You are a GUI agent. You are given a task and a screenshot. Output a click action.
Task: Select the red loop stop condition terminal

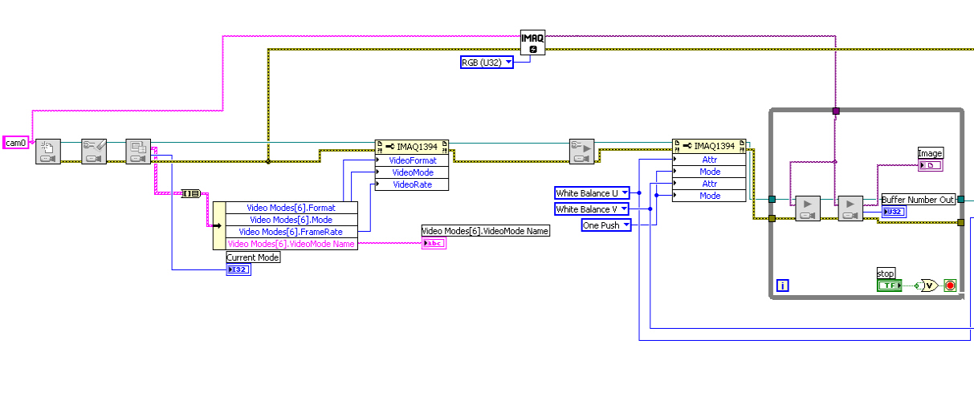[951, 285]
